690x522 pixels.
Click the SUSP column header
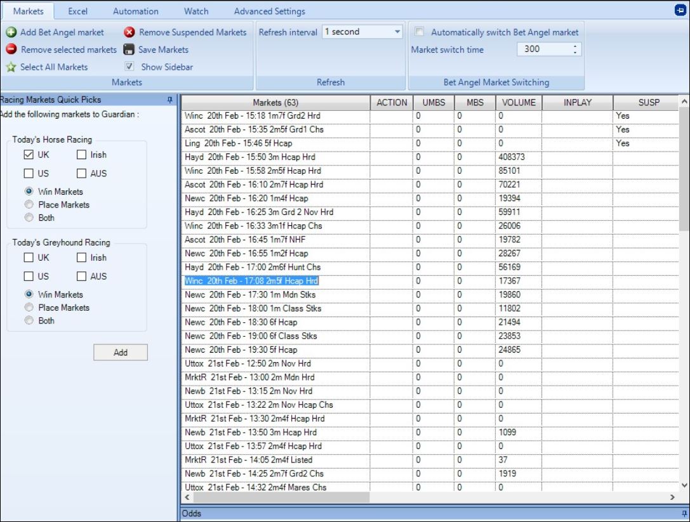click(646, 103)
